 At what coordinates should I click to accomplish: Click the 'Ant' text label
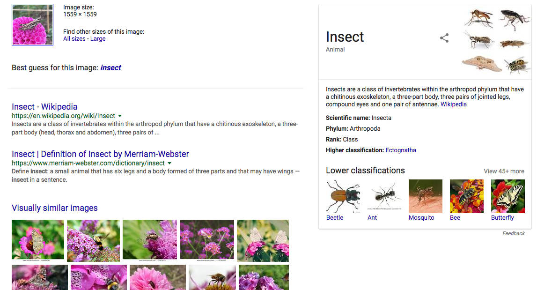click(x=372, y=218)
